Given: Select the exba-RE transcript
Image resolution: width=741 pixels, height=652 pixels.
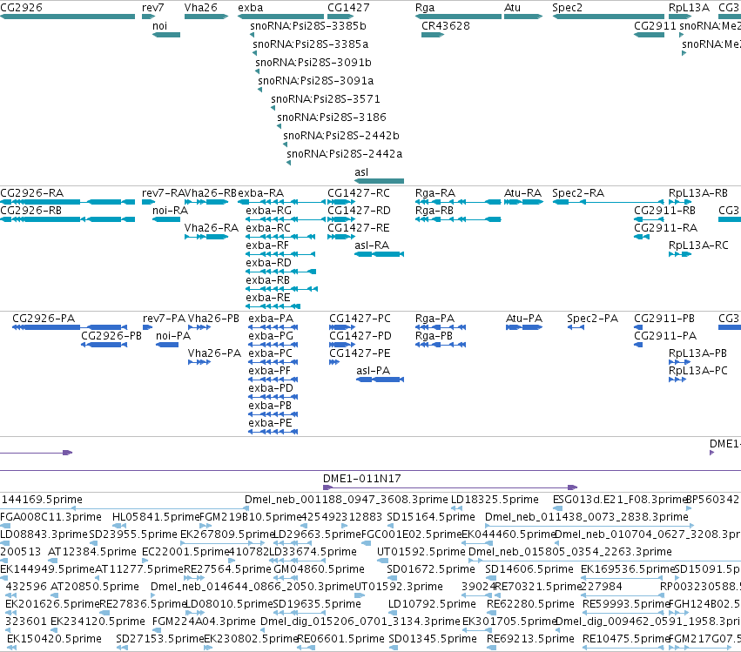Looking at the screenshot, I should 273,306.
